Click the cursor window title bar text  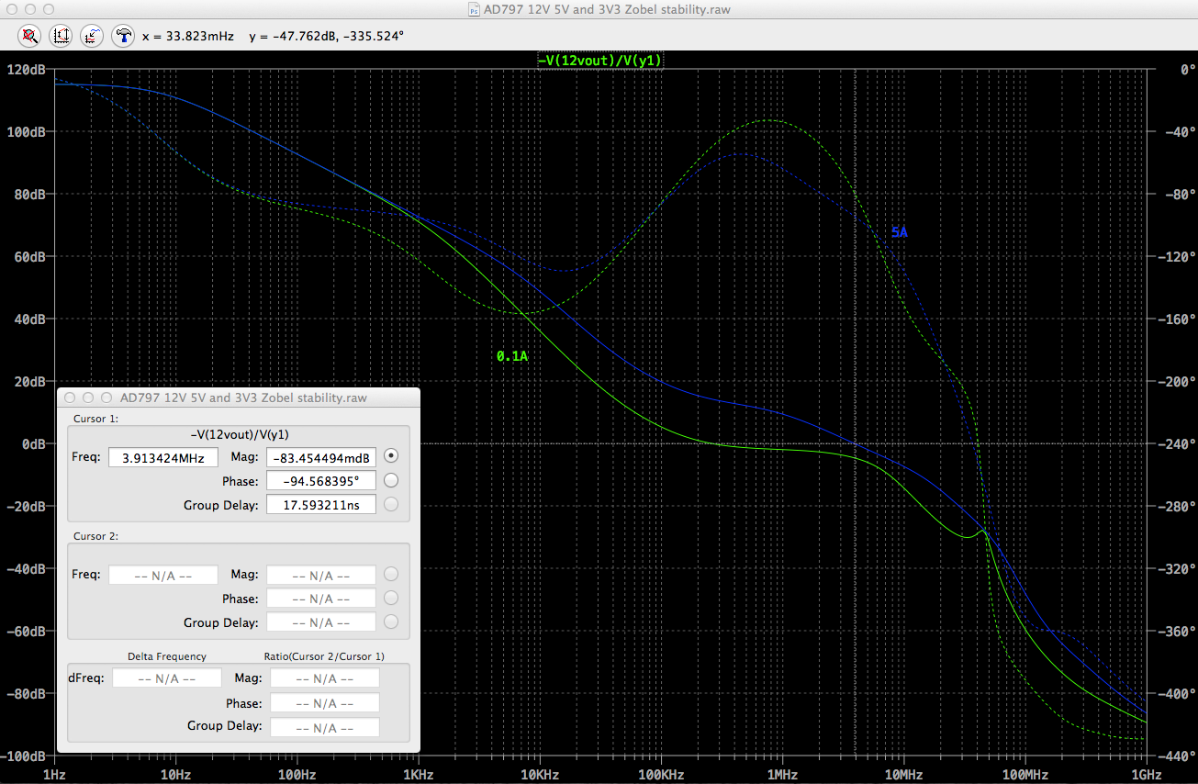[244, 398]
